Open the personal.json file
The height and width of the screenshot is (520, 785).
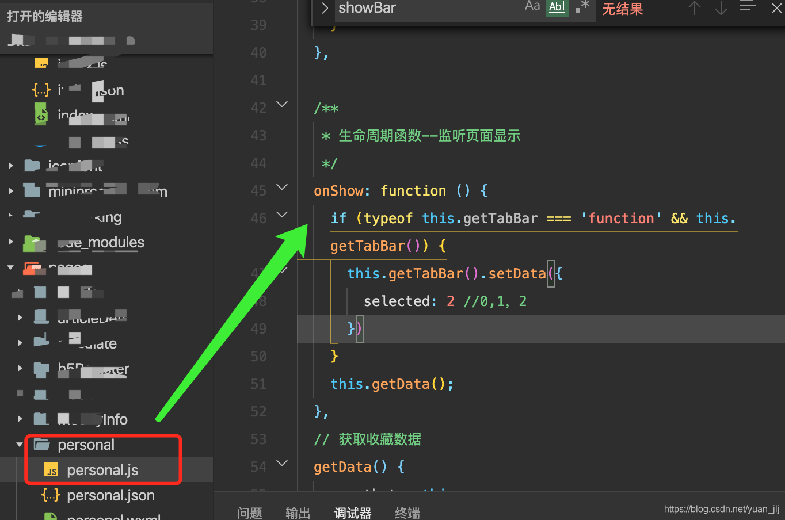click(x=110, y=496)
